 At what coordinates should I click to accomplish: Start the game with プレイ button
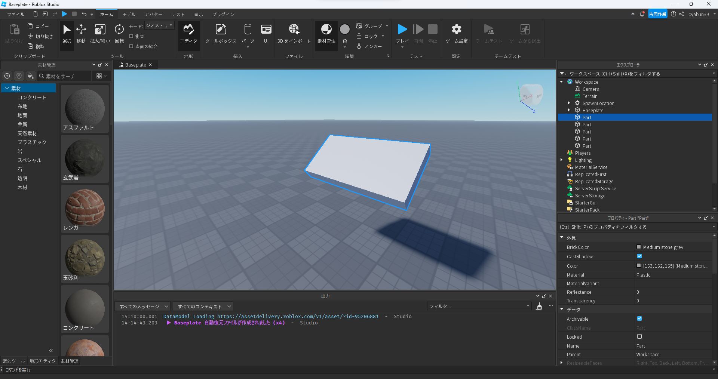(402, 34)
